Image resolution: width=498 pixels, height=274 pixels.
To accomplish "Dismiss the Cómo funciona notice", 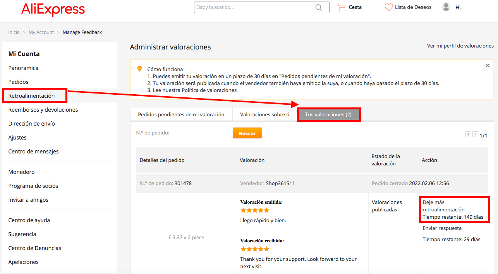I will 488,65.
